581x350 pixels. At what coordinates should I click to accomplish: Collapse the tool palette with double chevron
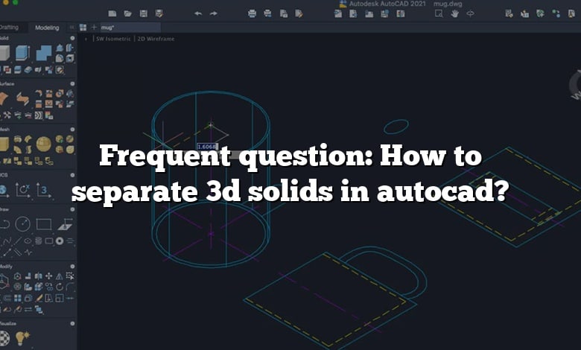(72, 28)
